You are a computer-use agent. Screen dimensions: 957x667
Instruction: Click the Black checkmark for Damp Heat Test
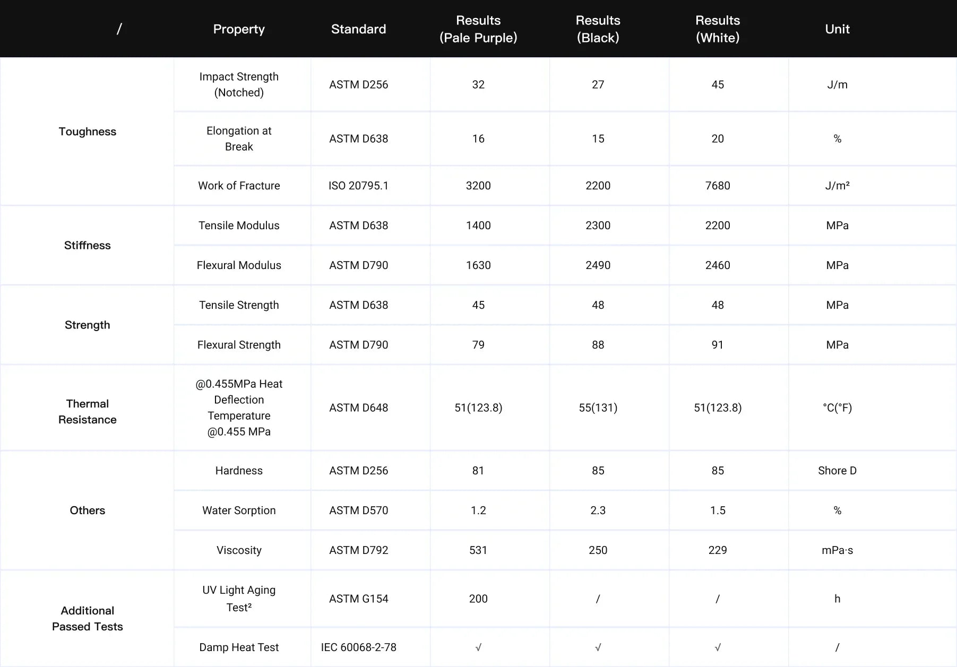click(598, 647)
